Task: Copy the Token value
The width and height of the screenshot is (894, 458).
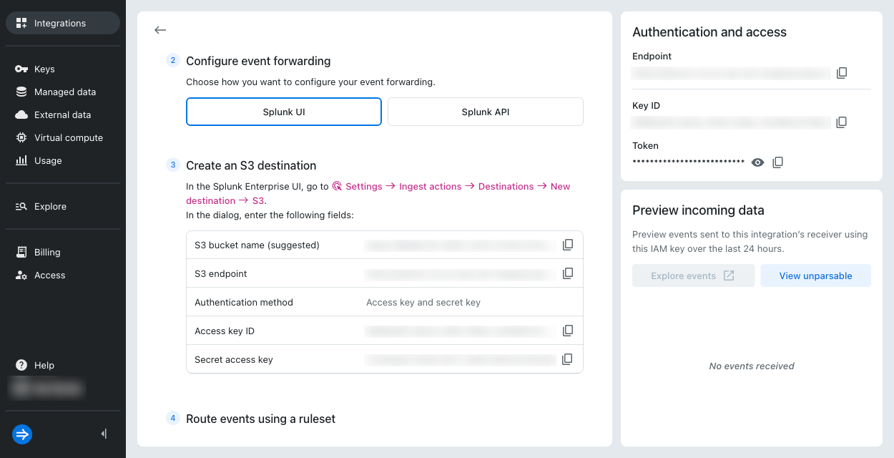Action: point(778,162)
